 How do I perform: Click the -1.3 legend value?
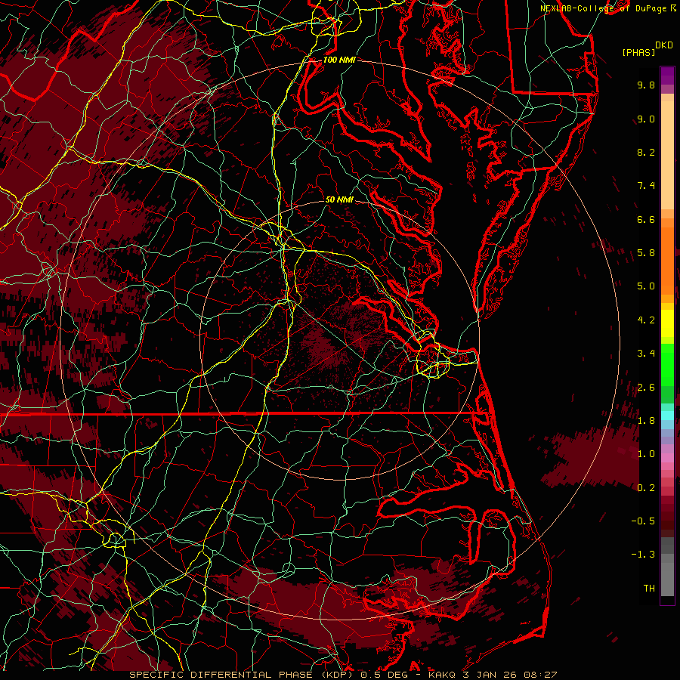tap(643, 555)
